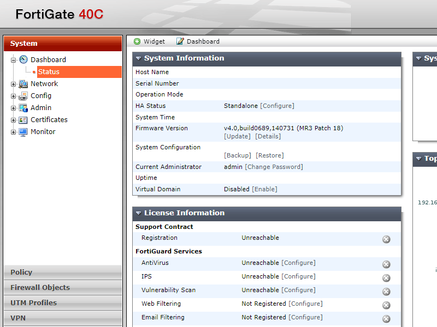Open the System menu section
The height and width of the screenshot is (327, 437).
click(63, 44)
